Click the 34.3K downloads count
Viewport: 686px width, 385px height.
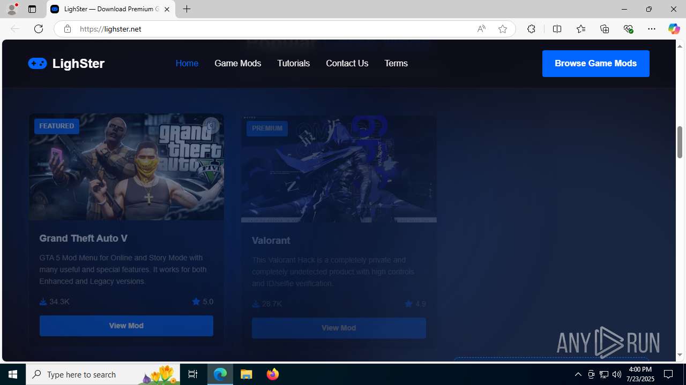point(55,302)
